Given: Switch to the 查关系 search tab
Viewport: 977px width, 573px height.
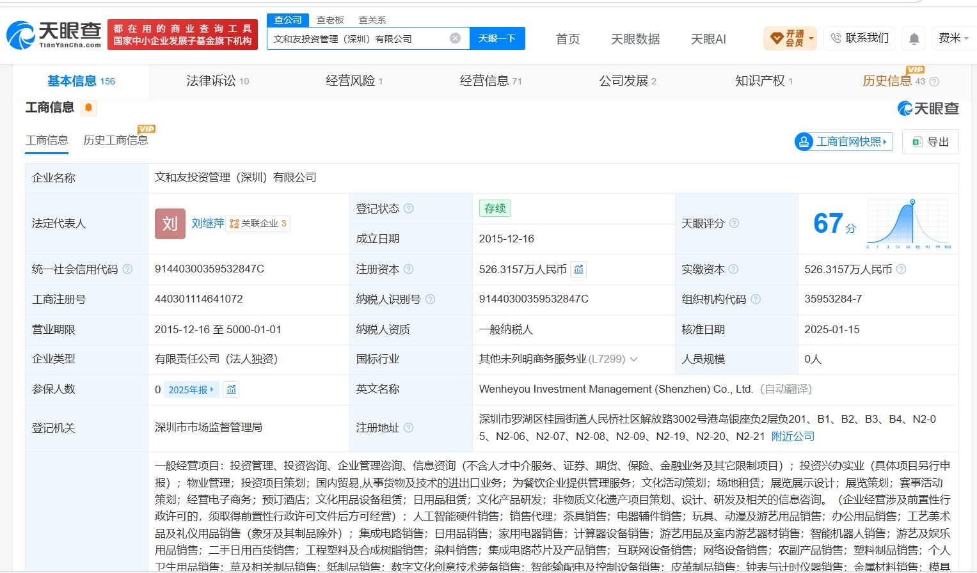Looking at the screenshot, I should pos(372,20).
